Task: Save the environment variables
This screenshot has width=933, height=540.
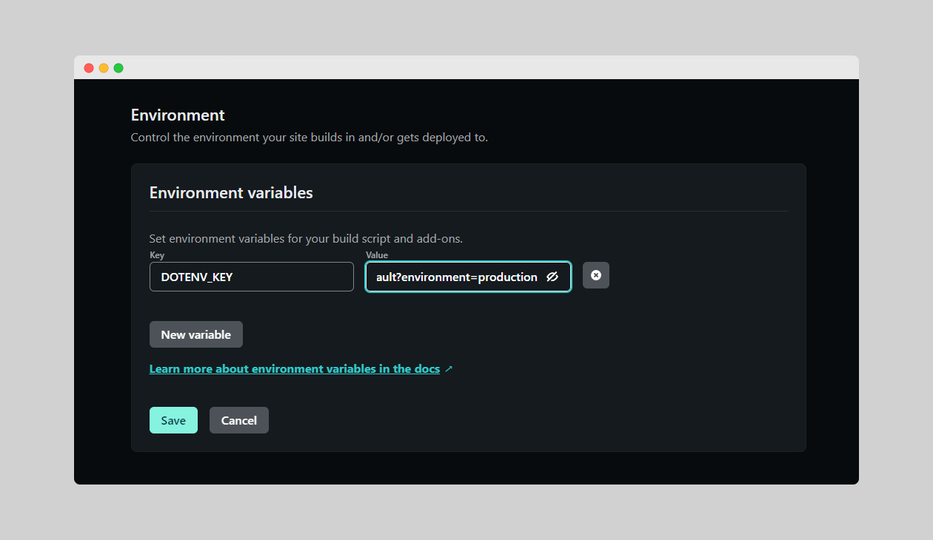Action: pyautogui.click(x=173, y=420)
